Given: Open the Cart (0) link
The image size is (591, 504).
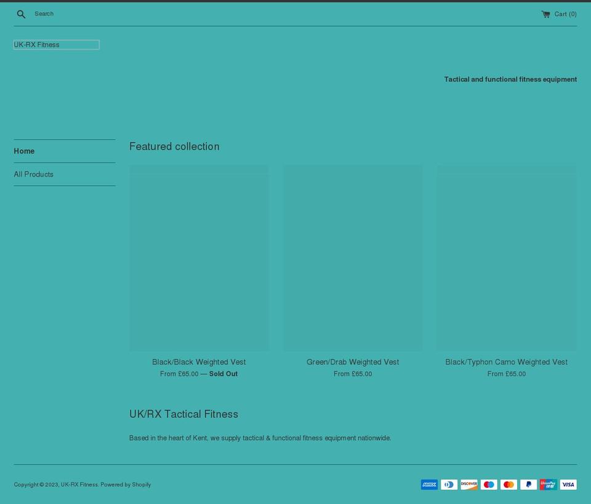Looking at the screenshot, I should (559, 14).
